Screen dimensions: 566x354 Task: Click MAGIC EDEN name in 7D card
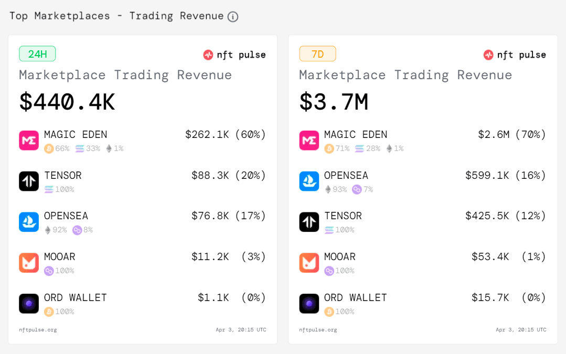click(x=356, y=135)
